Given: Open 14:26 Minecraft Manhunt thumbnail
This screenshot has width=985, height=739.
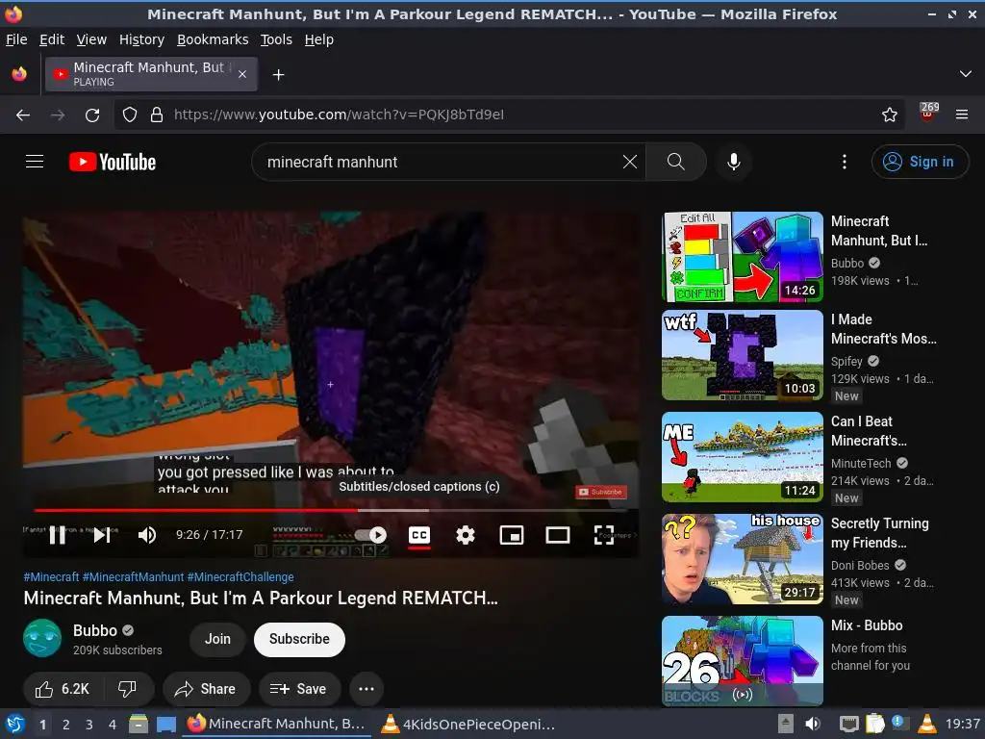Looking at the screenshot, I should click(743, 257).
